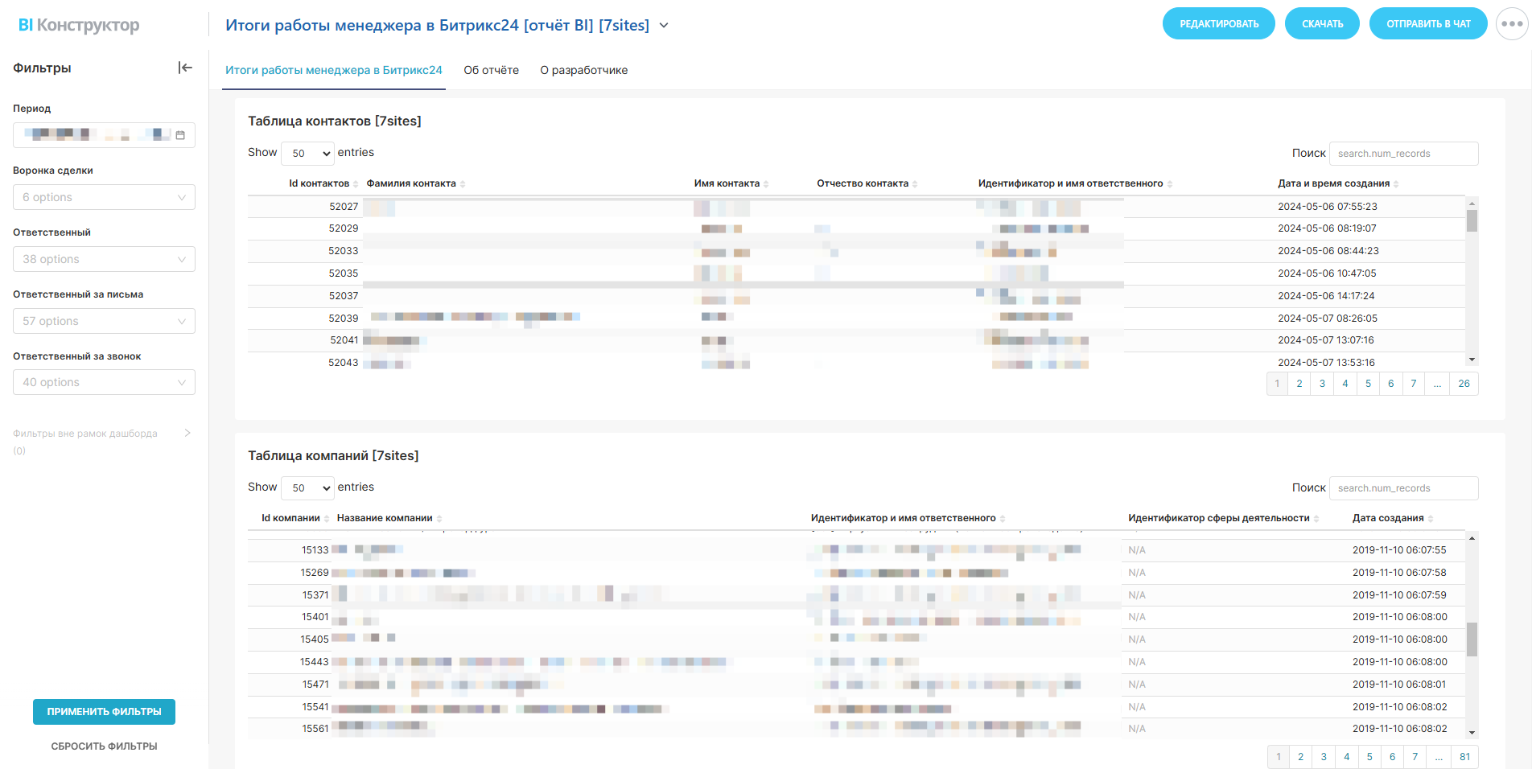The height and width of the screenshot is (769, 1532).
Task: Select contact row with Id 52027
Action: coord(856,207)
